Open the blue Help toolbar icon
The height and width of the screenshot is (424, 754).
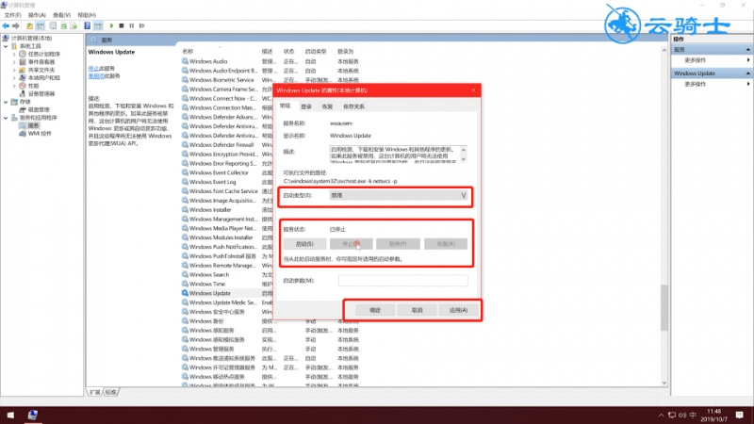87,26
